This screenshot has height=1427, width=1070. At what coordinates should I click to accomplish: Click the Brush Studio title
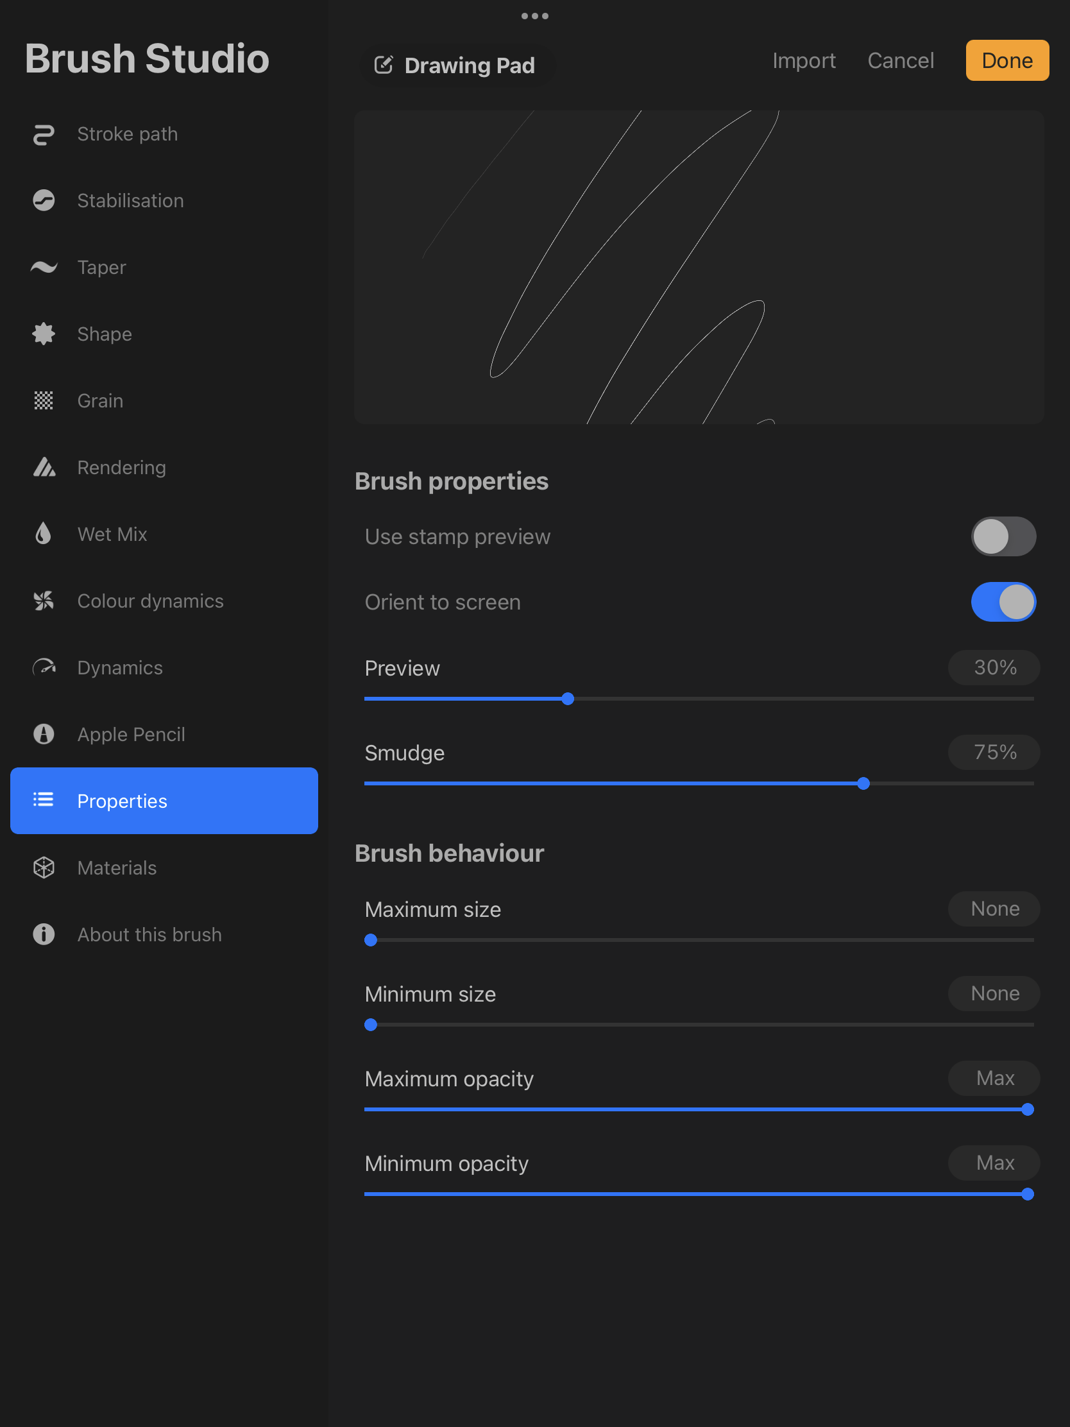tap(147, 58)
